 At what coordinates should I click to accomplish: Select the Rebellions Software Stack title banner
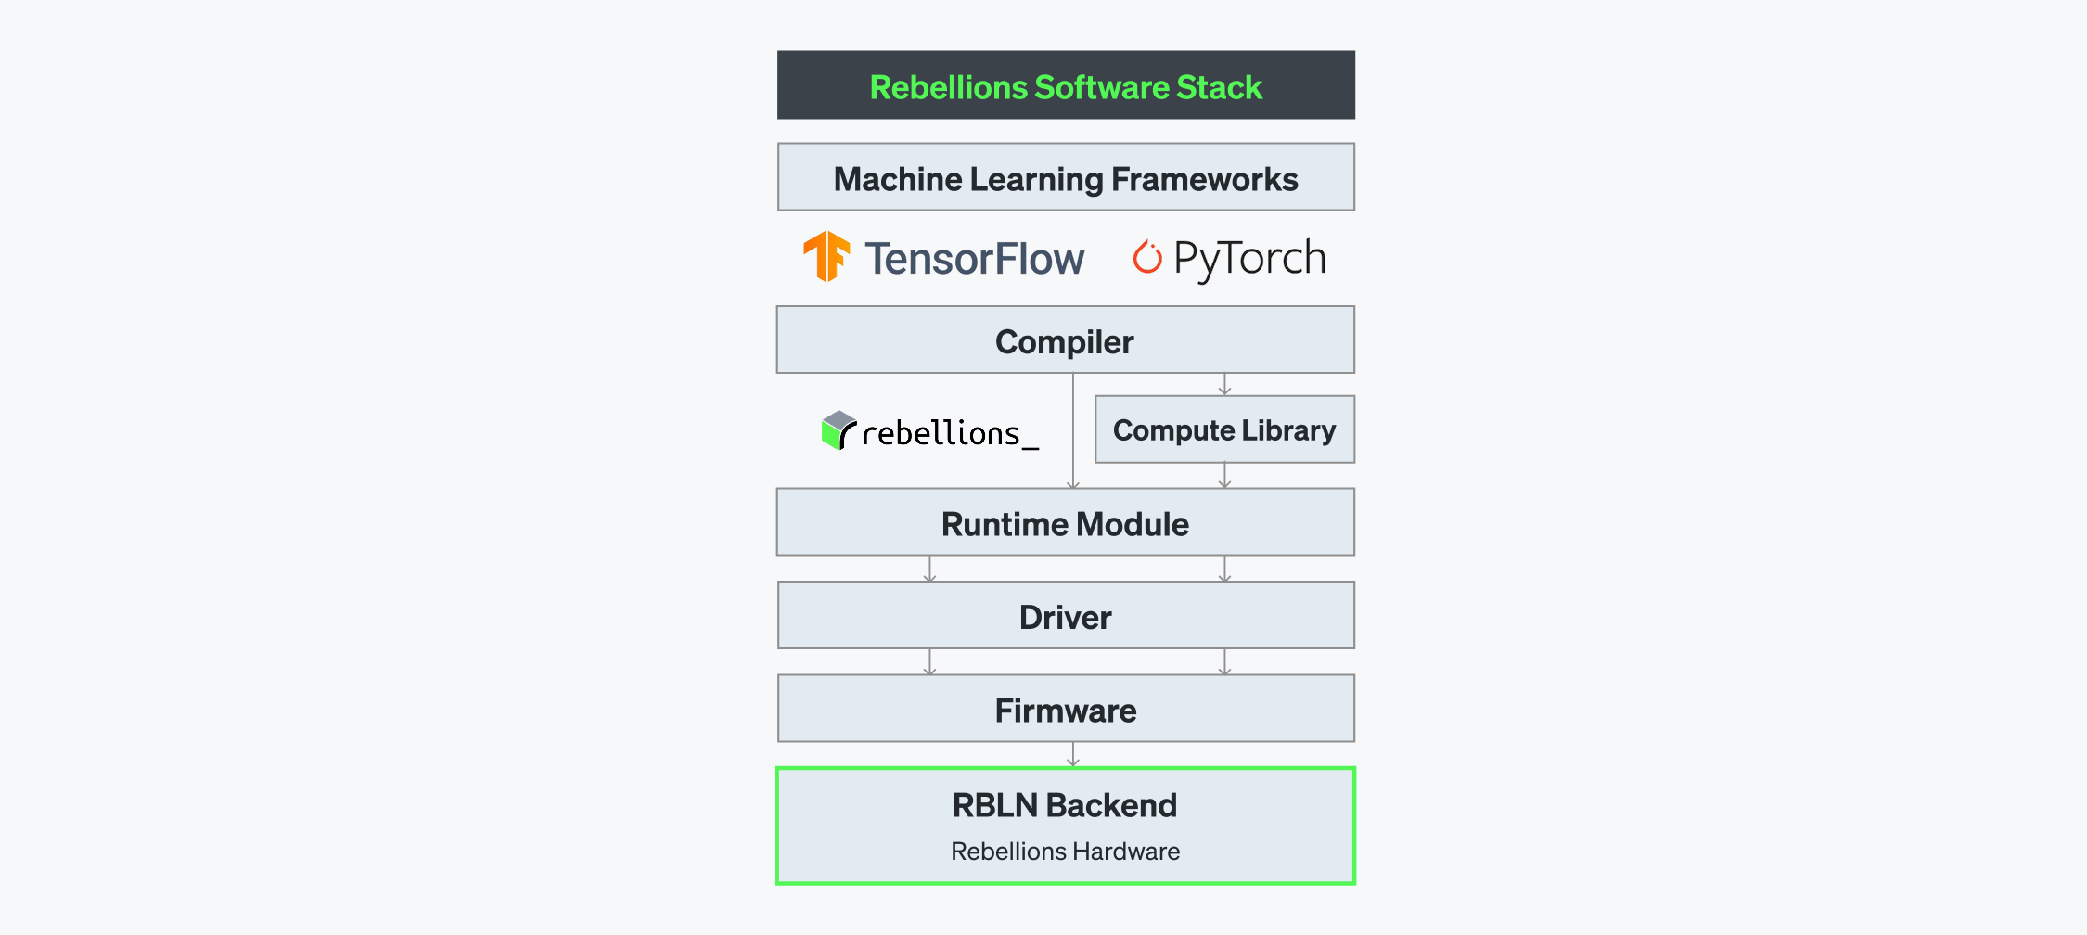(1066, 85)
